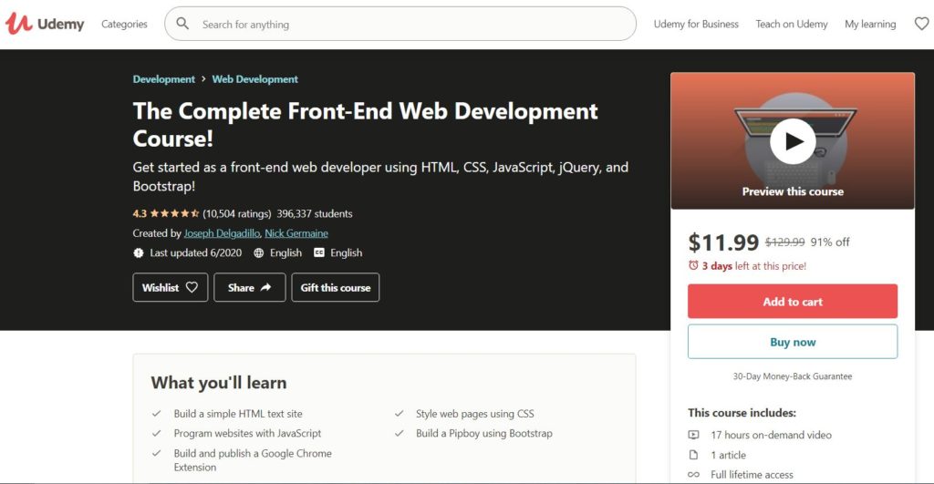Click the Add to cart button

(x=793, y=301)
